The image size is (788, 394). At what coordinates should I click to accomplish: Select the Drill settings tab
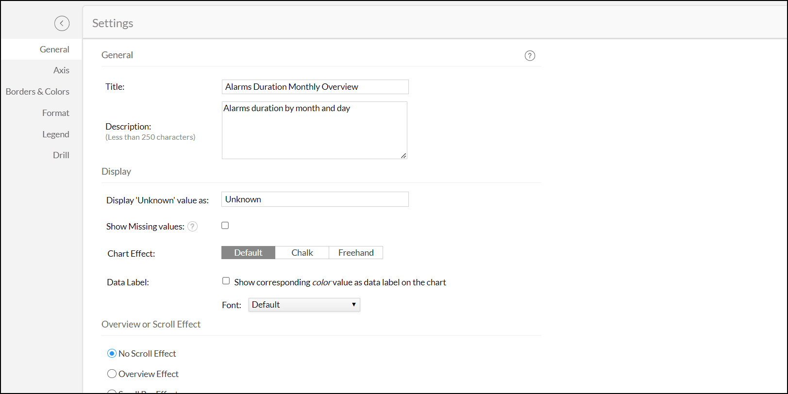(61, 155)
